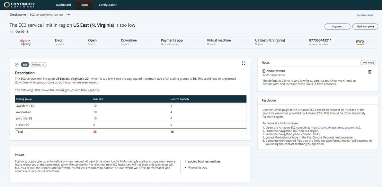This screenshot has height=187, width=382.
Task: Click EC2 service limits too low check name
Action: [47, 14]
